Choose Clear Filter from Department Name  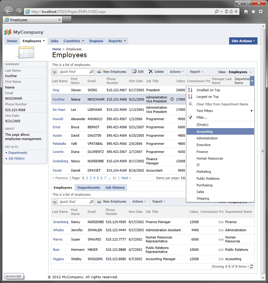click(220, 104)
